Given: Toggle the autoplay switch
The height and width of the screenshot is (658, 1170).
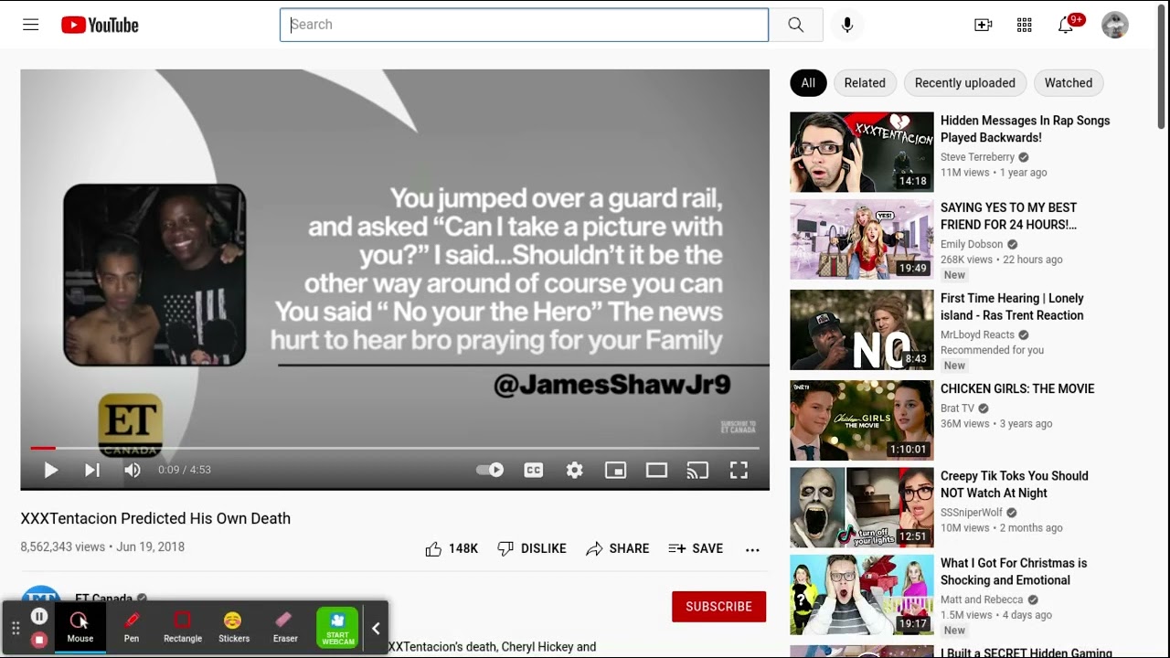Looking at the screenshot, I should [491, 470].
